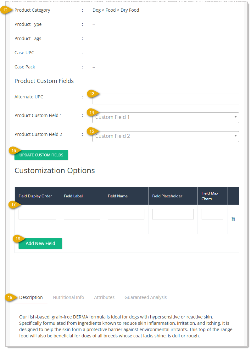251x350 pixels.
Task: Click the 'Dog > Food > Dry Food' category value
Action: (x=116, y=10)
